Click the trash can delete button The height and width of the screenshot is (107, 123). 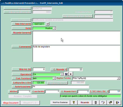[x=96, y=102]
